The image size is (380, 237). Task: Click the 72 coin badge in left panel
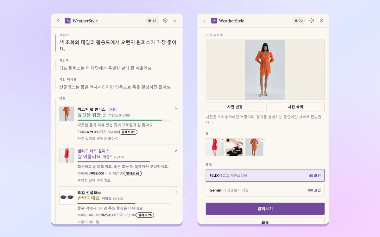[x=153, y=21]
